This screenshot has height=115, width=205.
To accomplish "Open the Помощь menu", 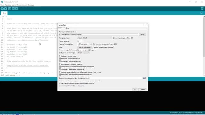I will pyautogui.click(x=31, y=5).
